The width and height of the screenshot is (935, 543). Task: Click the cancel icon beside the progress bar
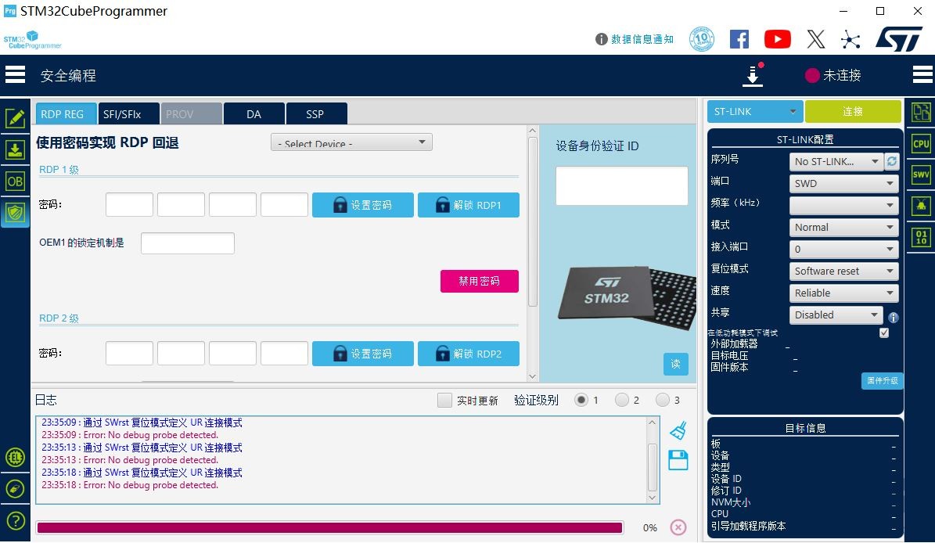(678, 527)
